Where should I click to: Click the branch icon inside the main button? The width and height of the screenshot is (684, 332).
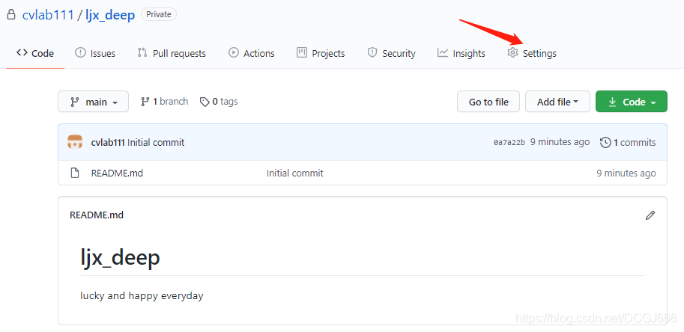pos(75,102)
